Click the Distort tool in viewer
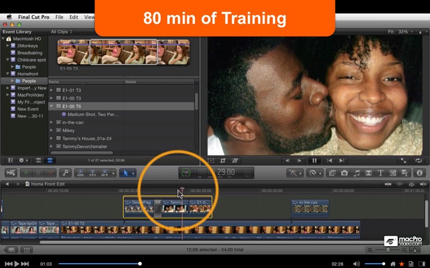The width and height of the screenshot is (430, 268). 235,160
